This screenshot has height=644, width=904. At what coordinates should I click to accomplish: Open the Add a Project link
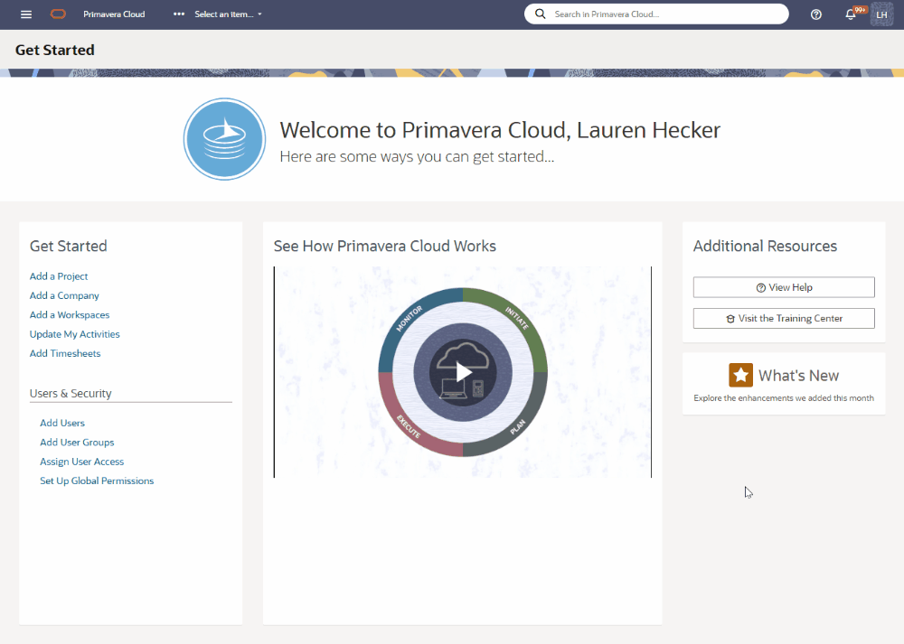(59, 276)
